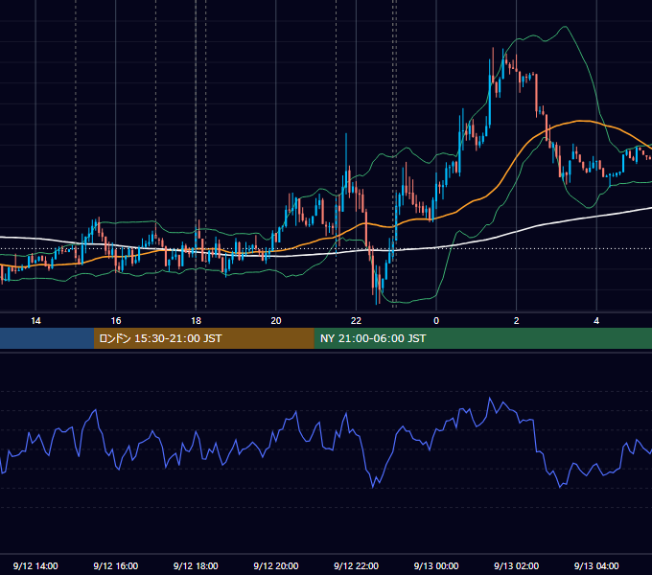Click the 9/12 16:00 date label
The width and height of the screenshot is (652, 575).
tap(116, 565)
